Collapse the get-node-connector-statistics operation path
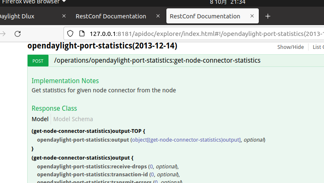This screenshot has width=324, height=183. 157,61
